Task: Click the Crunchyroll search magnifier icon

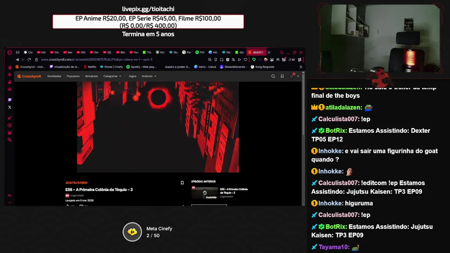Action: tap(273, 76)
